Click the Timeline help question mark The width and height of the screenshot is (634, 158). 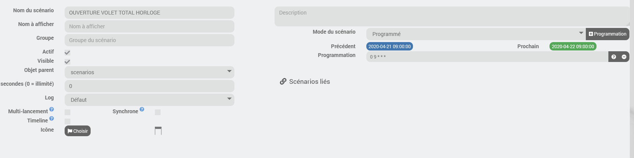[x=52, y=119]
